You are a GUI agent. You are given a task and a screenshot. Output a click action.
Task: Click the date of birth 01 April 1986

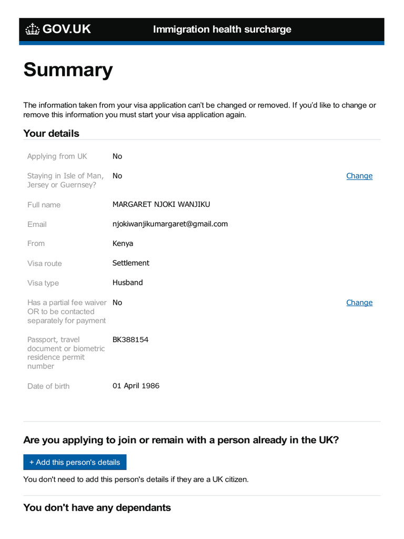click(x=136, y=386)
